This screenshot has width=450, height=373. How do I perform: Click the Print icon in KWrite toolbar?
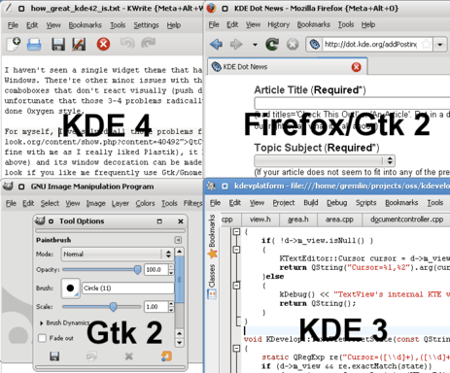click(34, 45)
